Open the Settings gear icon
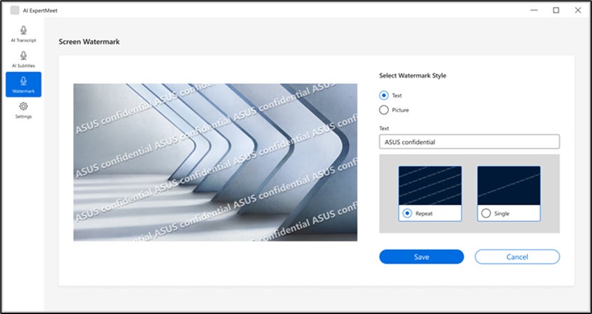Screen dimensions: 592x314 tap(23, 106)
